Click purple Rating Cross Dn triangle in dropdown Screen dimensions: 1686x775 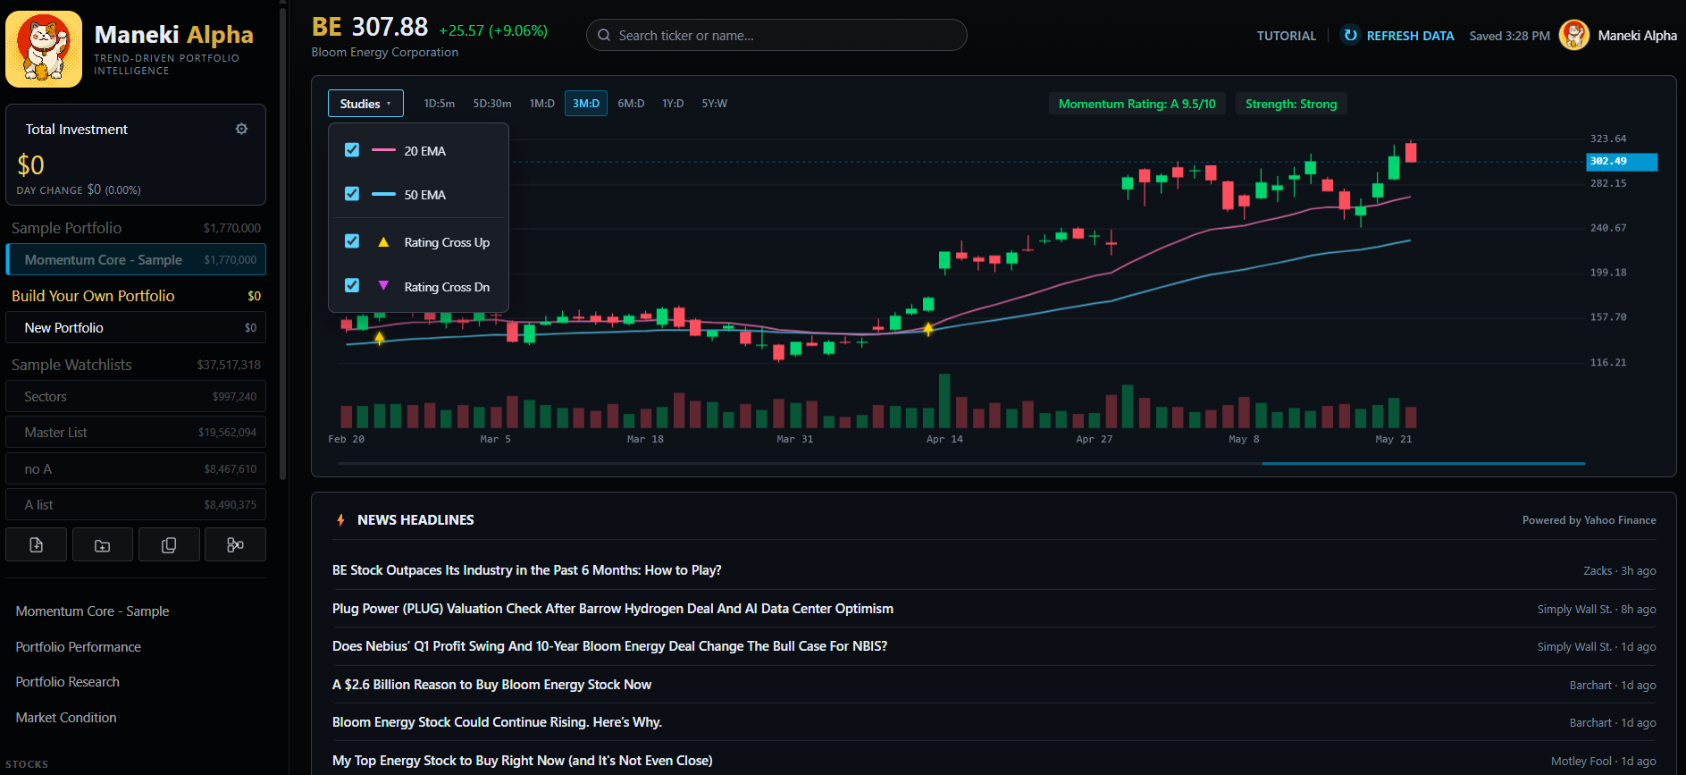tap(383, 286)
